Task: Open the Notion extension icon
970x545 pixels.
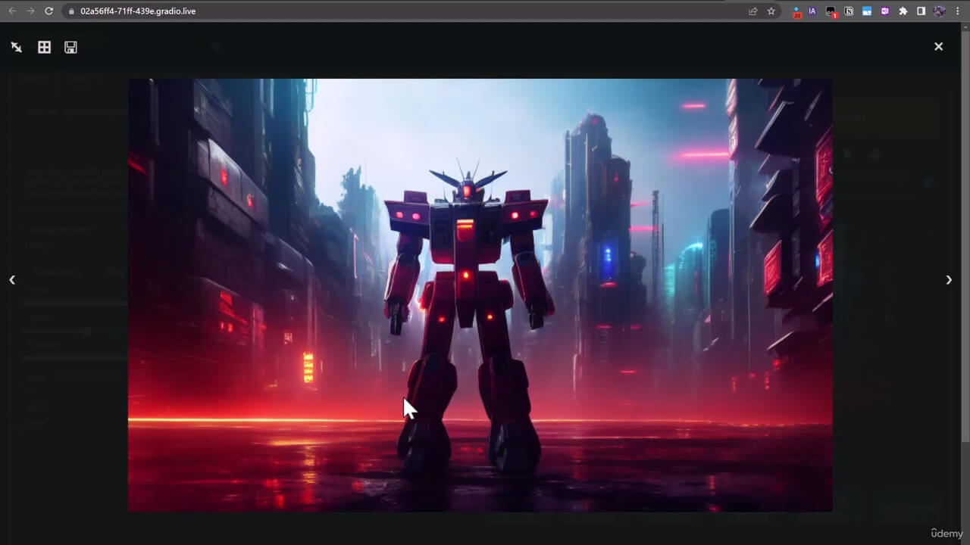Action: point(849,11)
